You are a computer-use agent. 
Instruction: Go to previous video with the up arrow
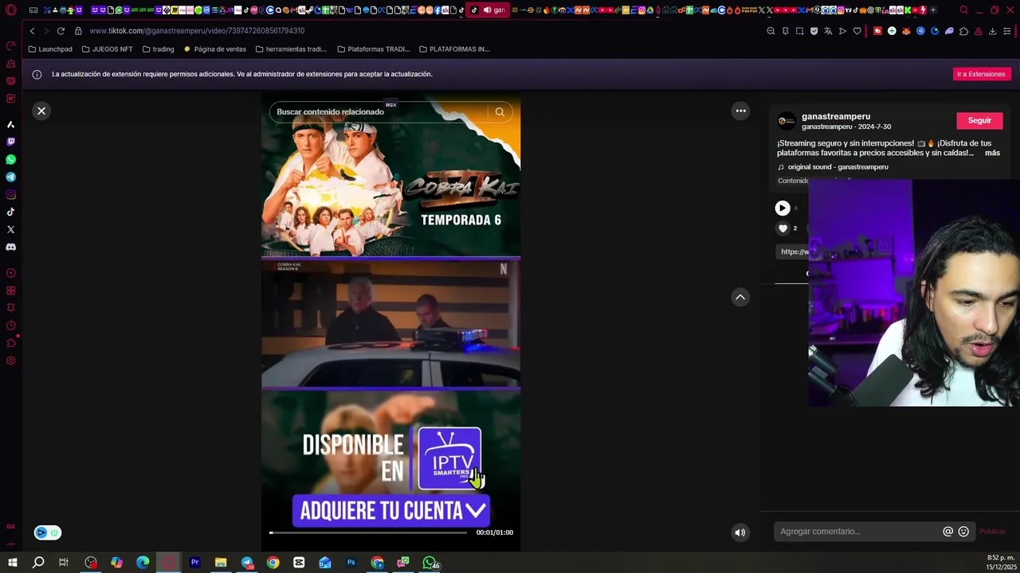pyautogui.click(x=740, y=297)
